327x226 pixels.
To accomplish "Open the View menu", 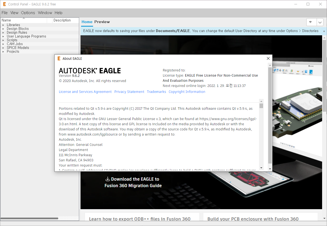I will [x=14, y=13].
